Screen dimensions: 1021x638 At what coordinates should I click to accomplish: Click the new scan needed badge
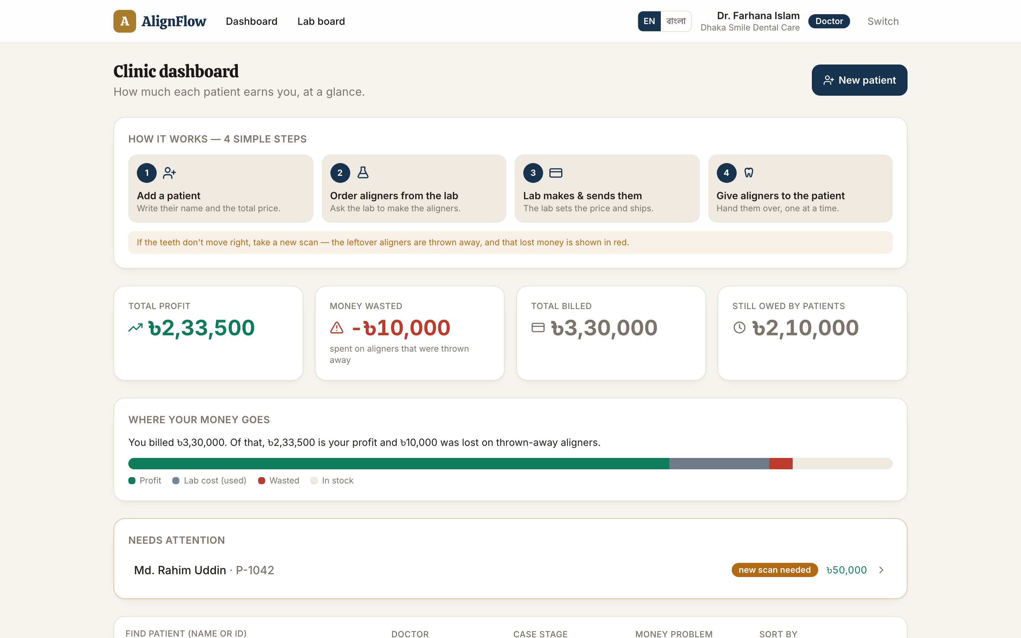775,570
